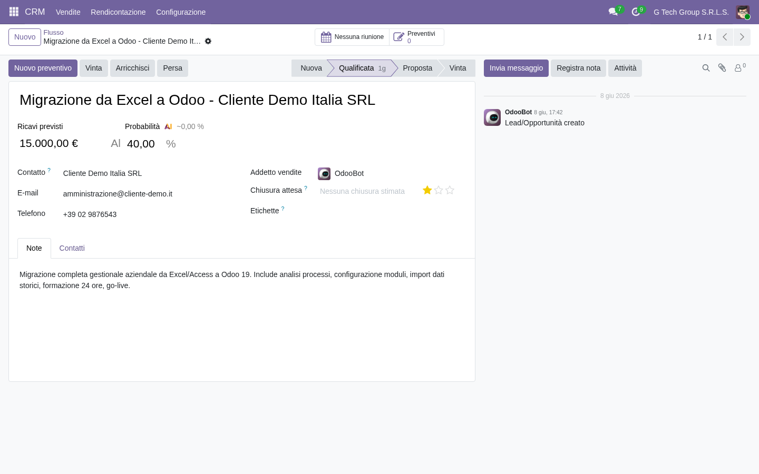Click the gear icon next to breadcrumb title
759x474 pixels.
(208, 41)
